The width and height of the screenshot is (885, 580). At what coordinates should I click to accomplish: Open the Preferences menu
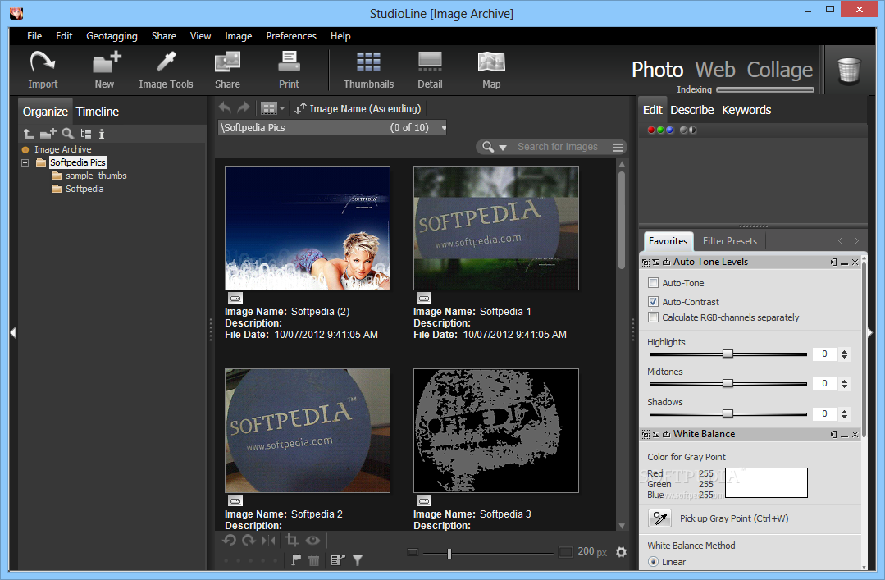[x=291, y=35]
